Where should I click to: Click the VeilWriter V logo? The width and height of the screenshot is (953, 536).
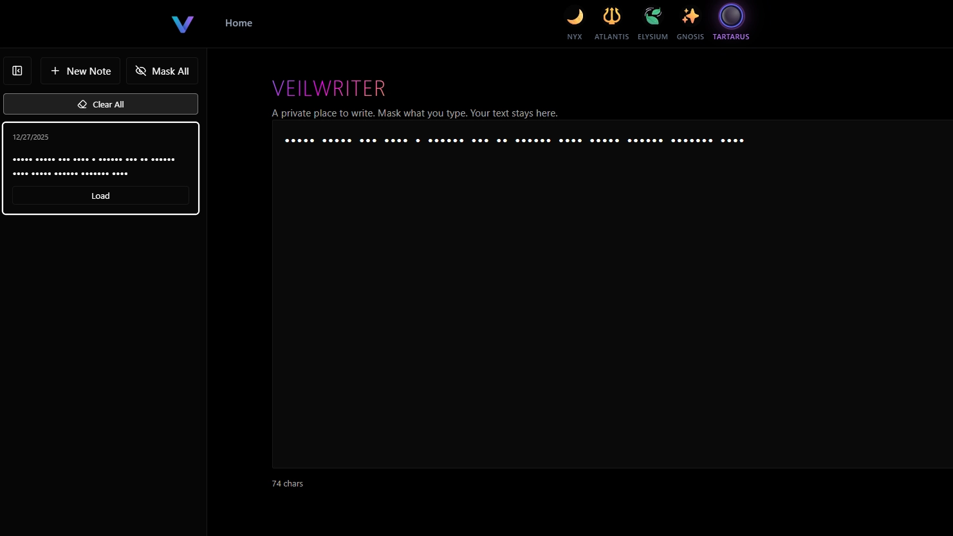click(183, 24)
